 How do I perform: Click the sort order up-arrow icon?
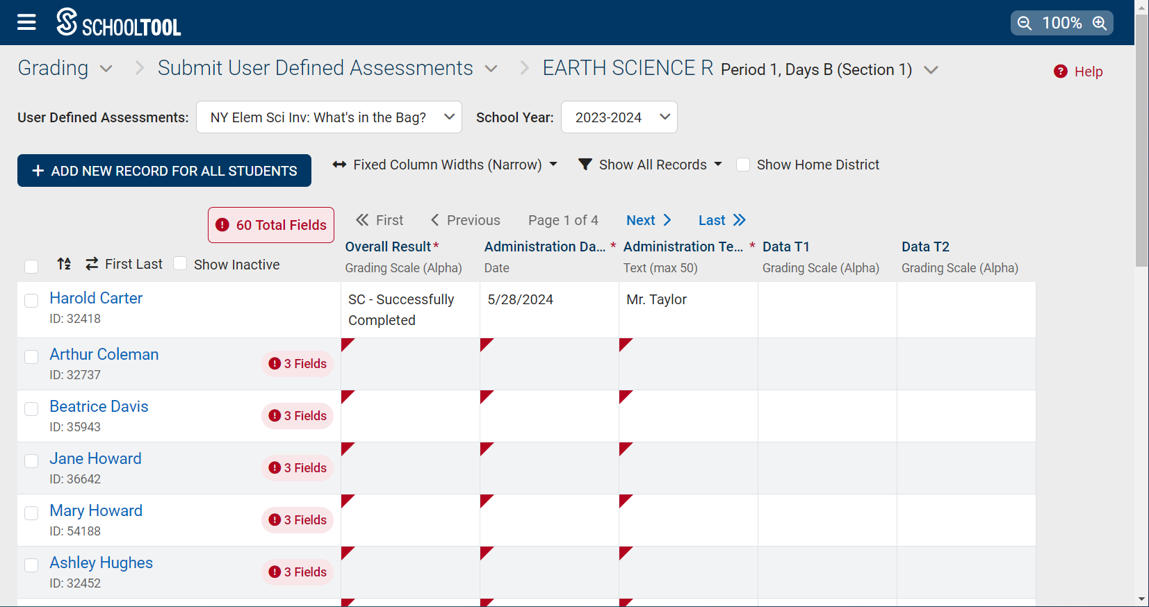point(64,264)
